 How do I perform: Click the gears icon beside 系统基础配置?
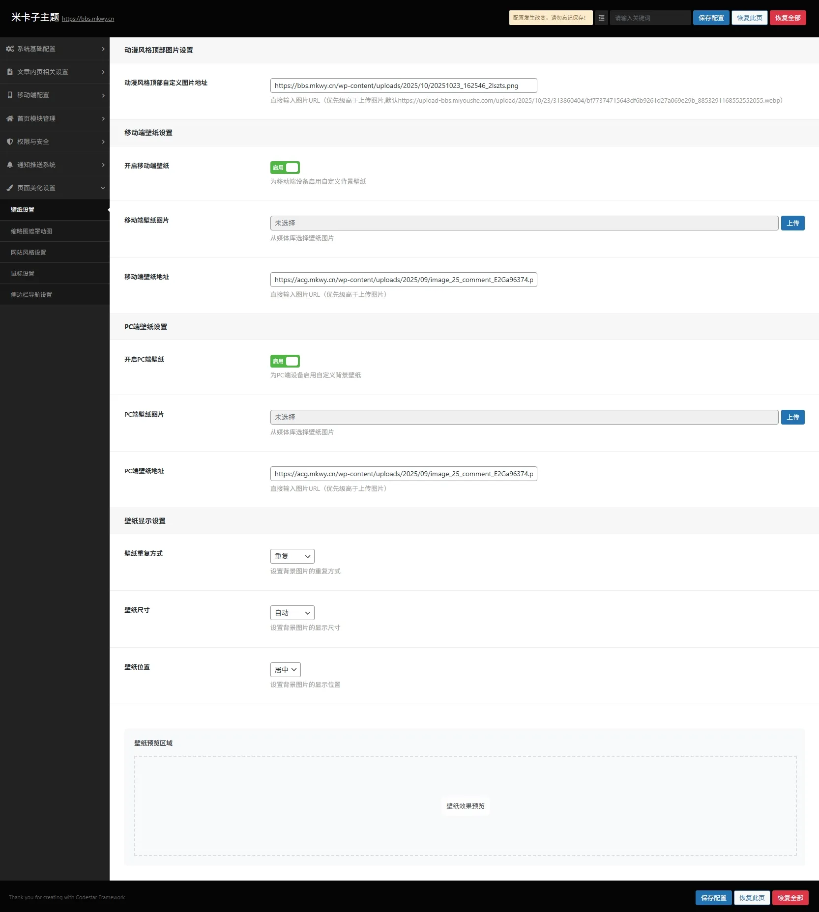point(10,49)
